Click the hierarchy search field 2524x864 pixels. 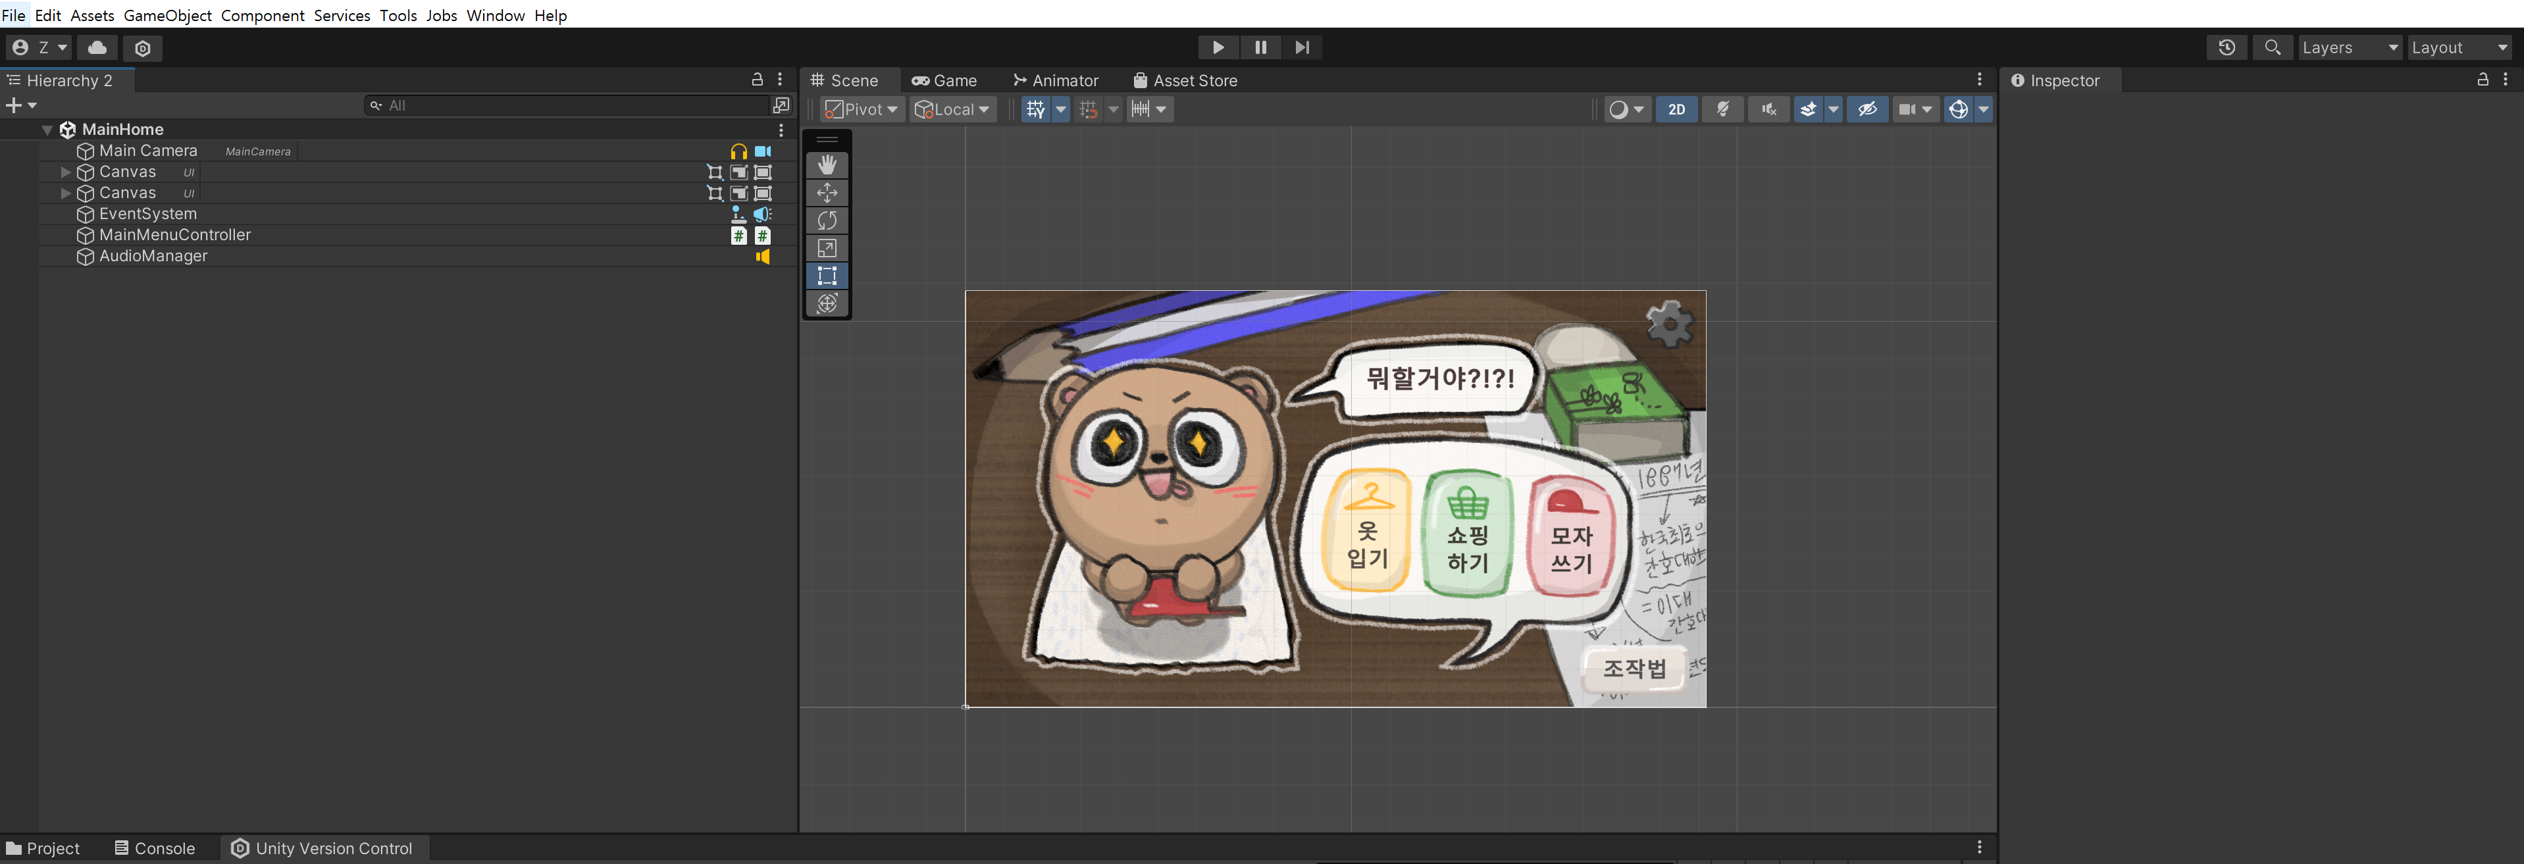(578, 105)
